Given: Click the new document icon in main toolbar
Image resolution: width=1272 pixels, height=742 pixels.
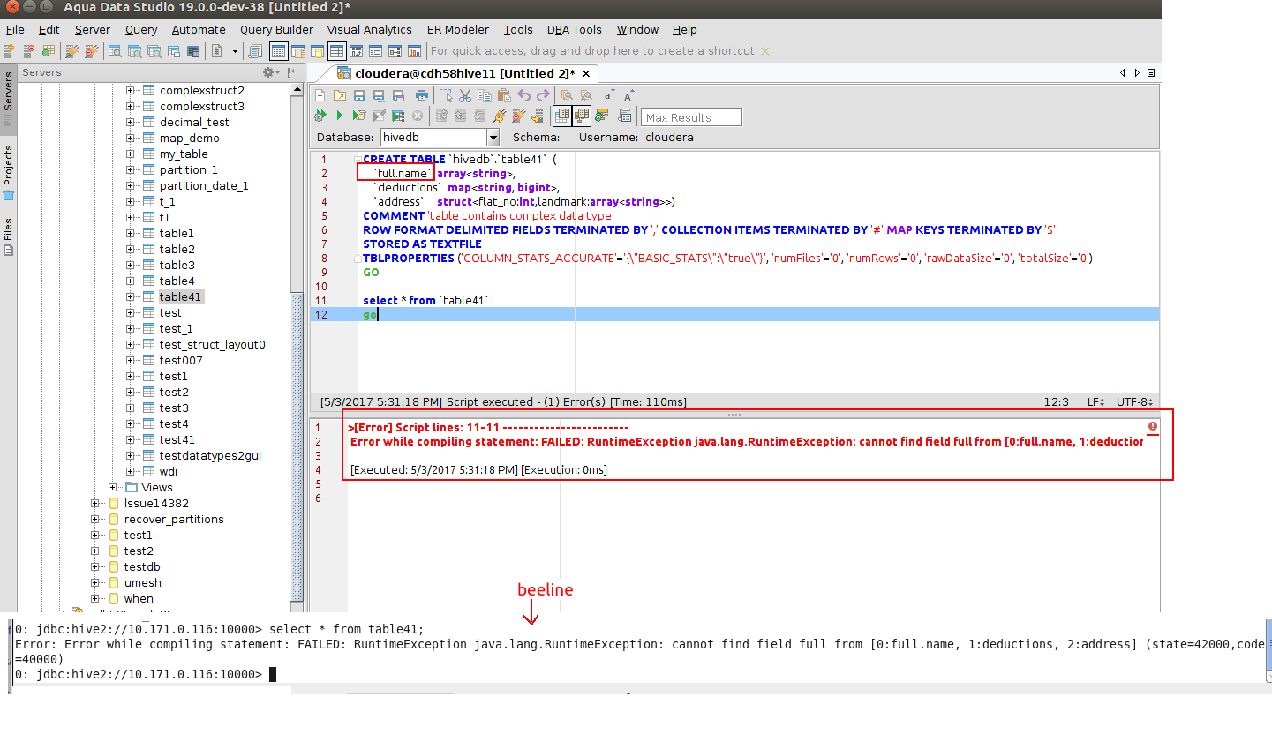Looking at the screenshot, I should pos(217,51).
